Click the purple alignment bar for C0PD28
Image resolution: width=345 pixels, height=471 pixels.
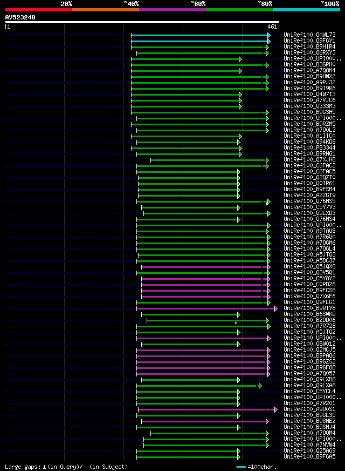205,285
